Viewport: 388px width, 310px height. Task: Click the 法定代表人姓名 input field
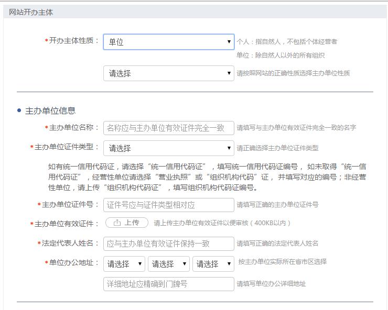pos(168,243)
